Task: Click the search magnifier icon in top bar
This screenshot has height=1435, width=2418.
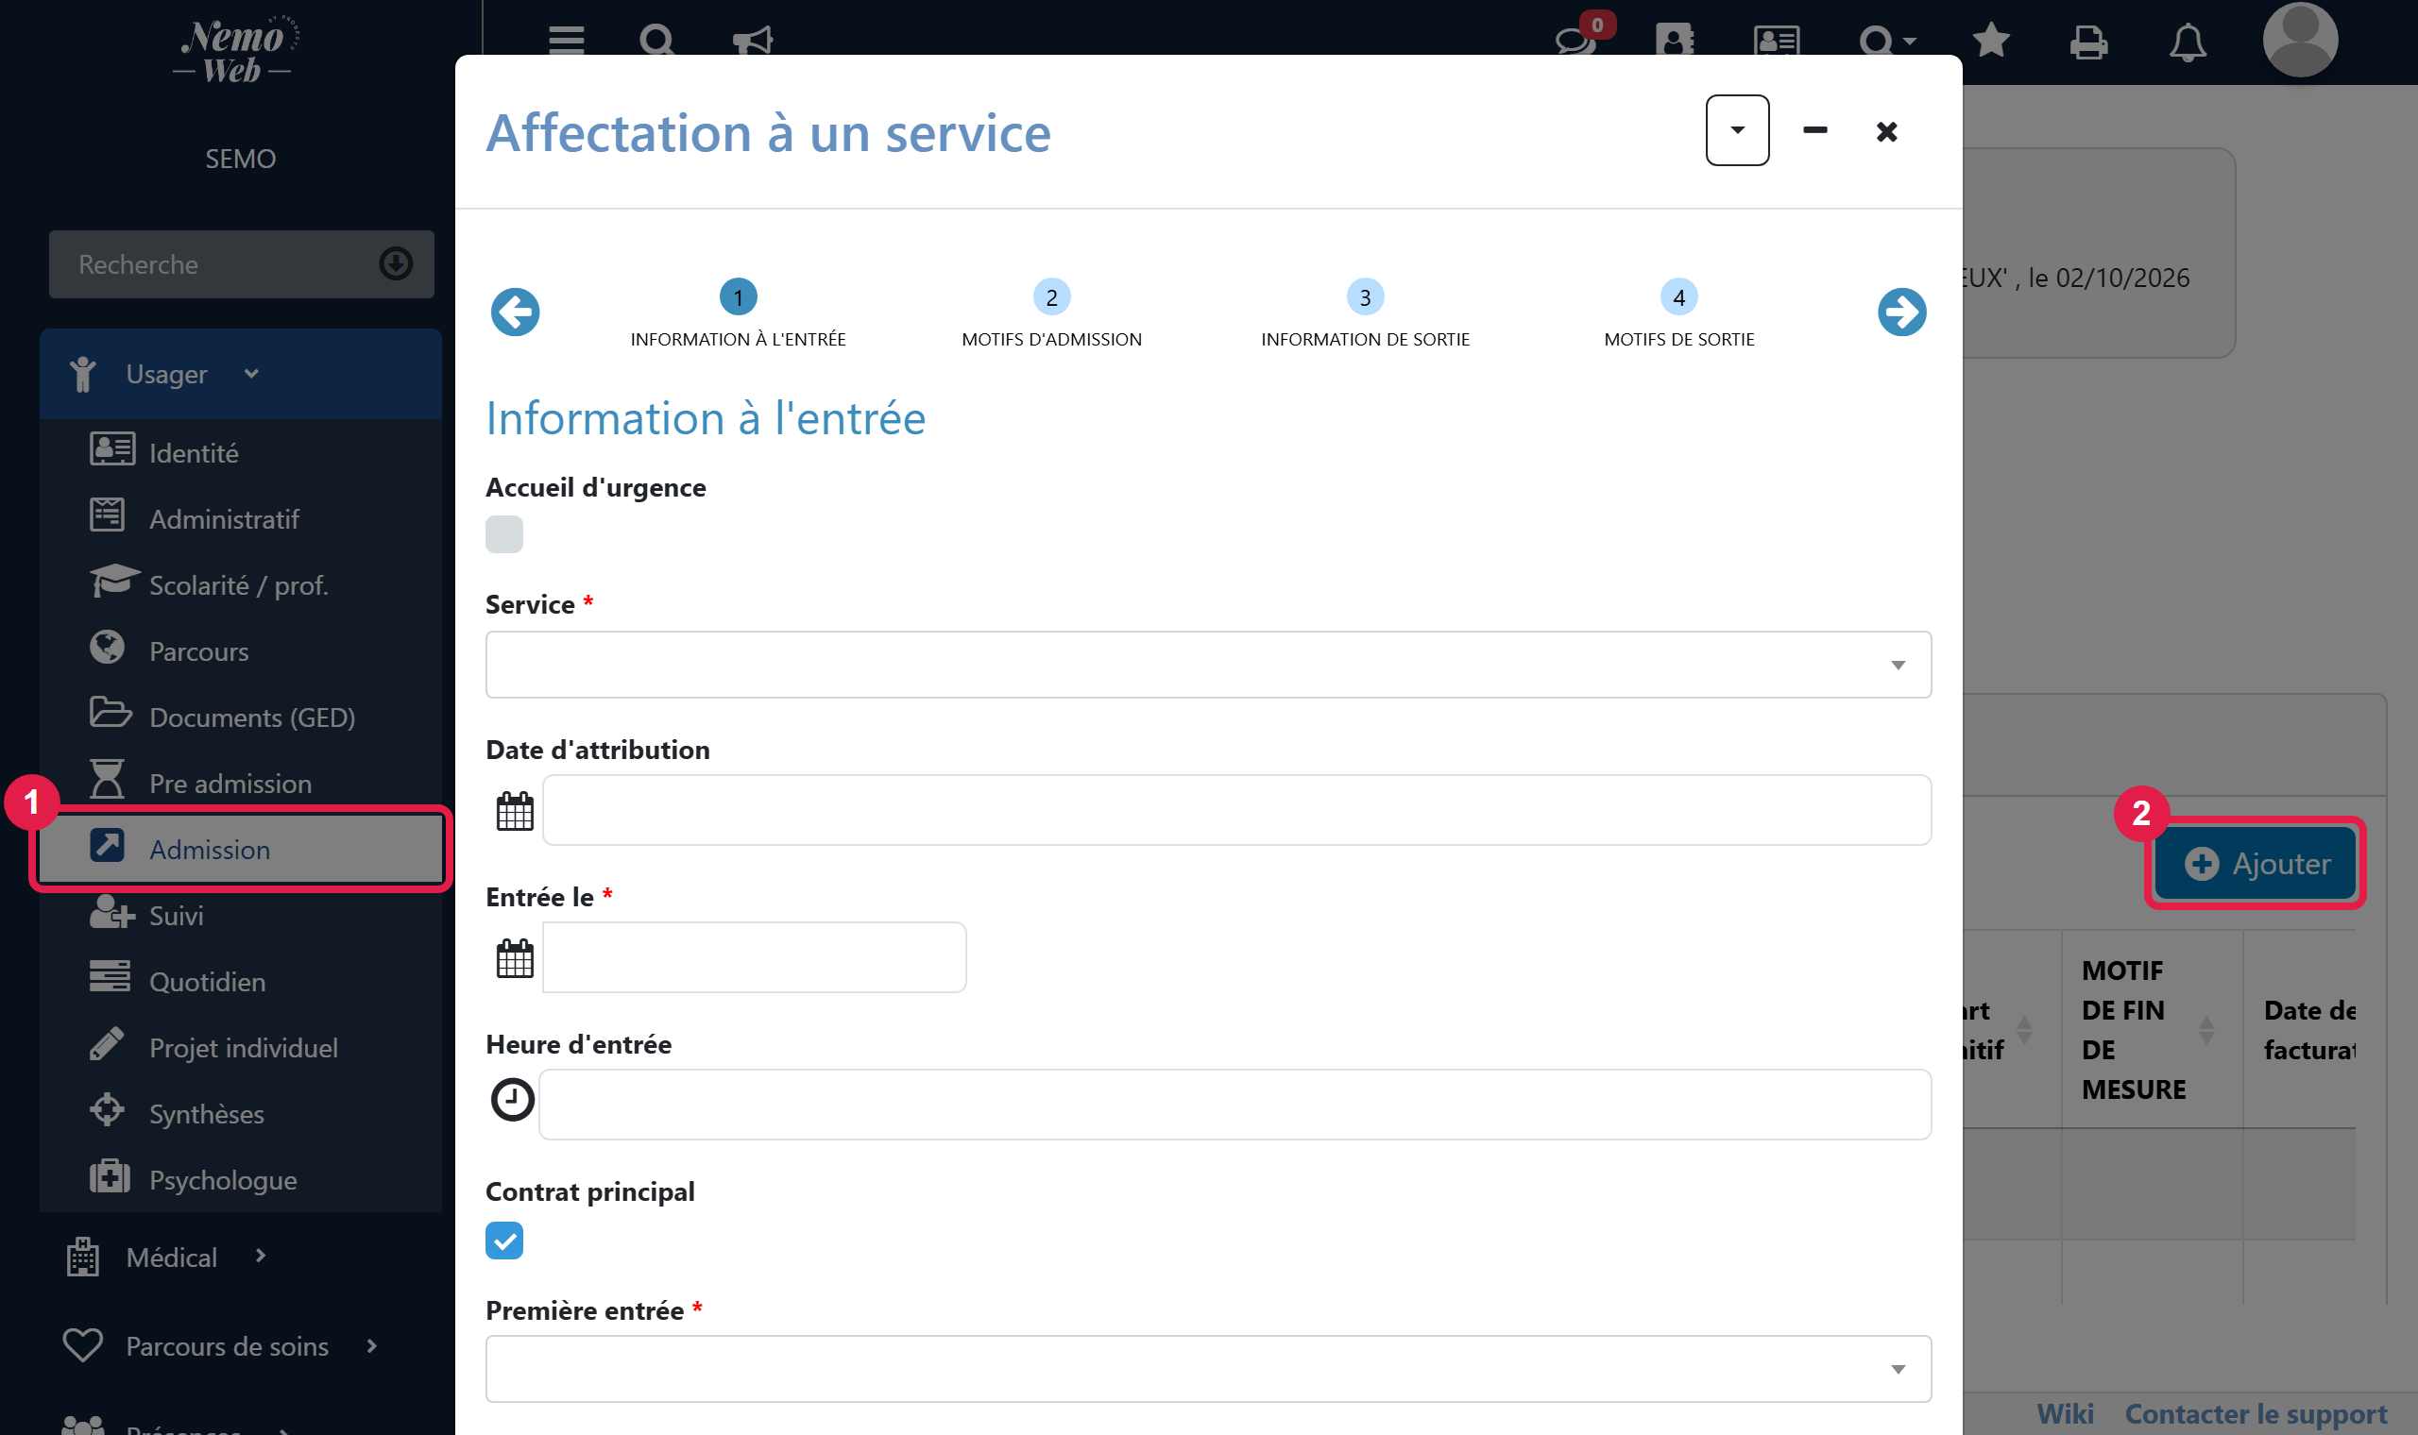Action: point(657,41)
